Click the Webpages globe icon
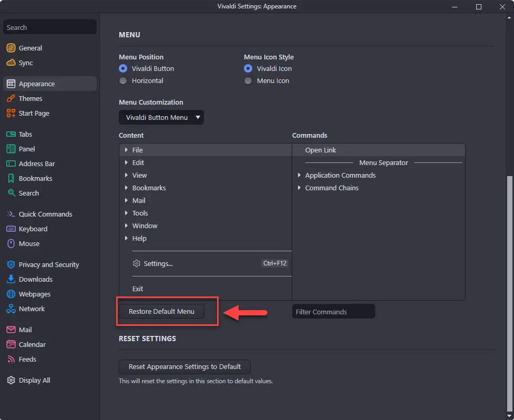Image resolution: width=514 pixels, height=420 pixels. pyautogui.click(x=11, y=294)
